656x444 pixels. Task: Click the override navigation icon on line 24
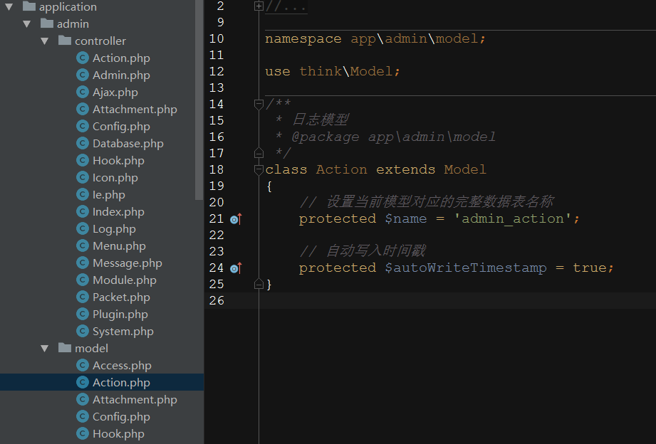(x=235, y=268)
